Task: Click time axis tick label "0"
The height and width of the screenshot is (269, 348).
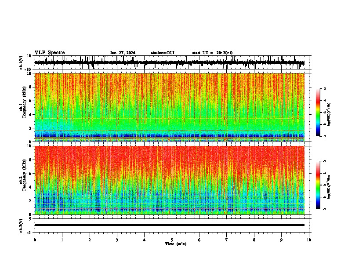Action: (x=35, y=240)
